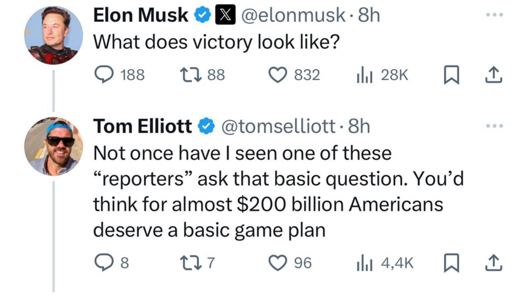Like Tom Elliott's reply

click(x=278, y=263)
